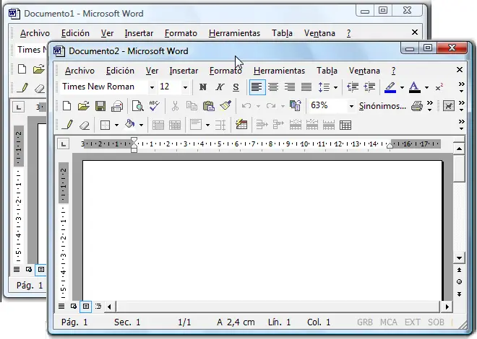Open the Undo history dropdown
Viewport: 477px width, 339px height.
pos(258,106)
